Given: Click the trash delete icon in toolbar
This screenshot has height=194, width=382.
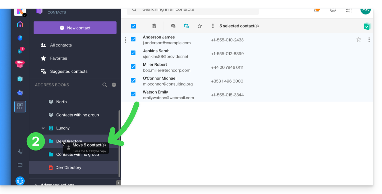Looking at the screenshot, I should (154, 26).
